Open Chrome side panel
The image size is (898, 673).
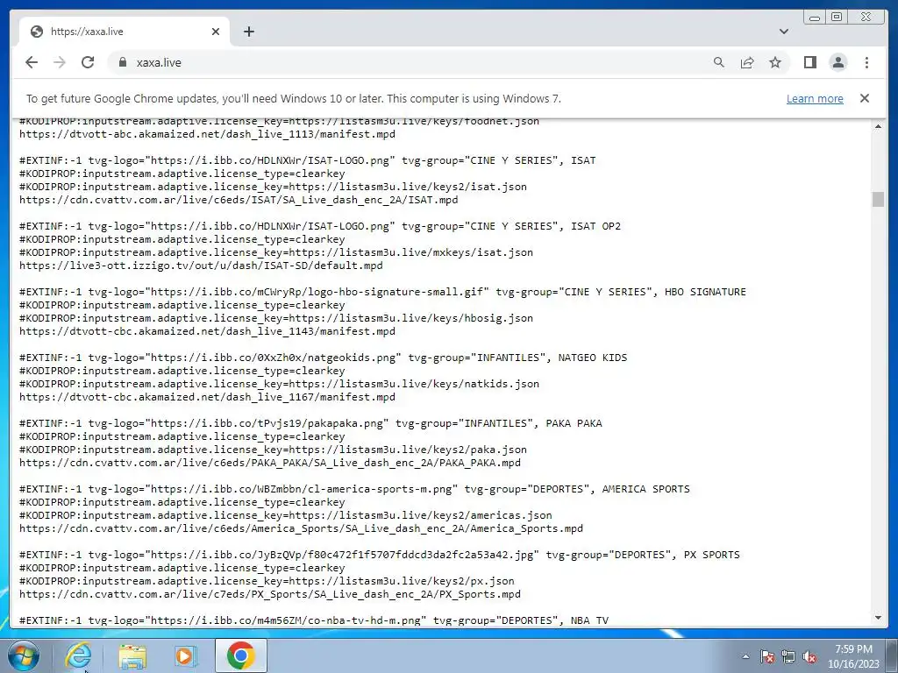[809, 62]
